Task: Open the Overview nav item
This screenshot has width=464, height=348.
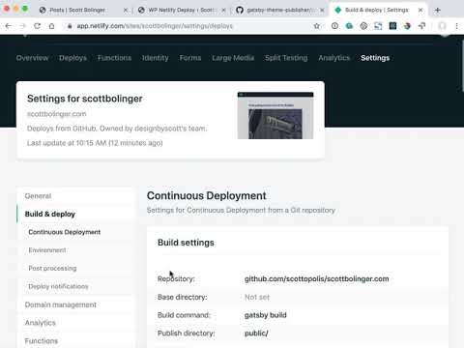Action: [x=32, y=58]
